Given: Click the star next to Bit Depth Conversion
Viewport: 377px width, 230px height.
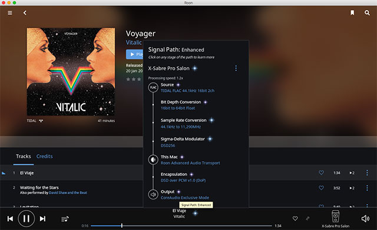Looking at the screenshot, I should 206,102.
